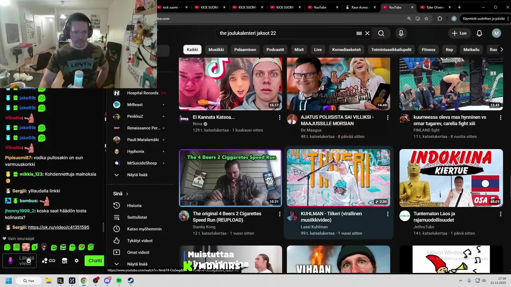Image resolution: width=511 pixels, height=287 pixels.
Task: Select the Kaikki filter chip
Action: (192, 49)
